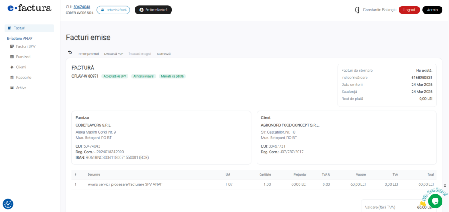This screenshot has height=212, width=449.
Task: Click the user avatar icon beside Constantin Boiangiu
Action: (357, 10)
